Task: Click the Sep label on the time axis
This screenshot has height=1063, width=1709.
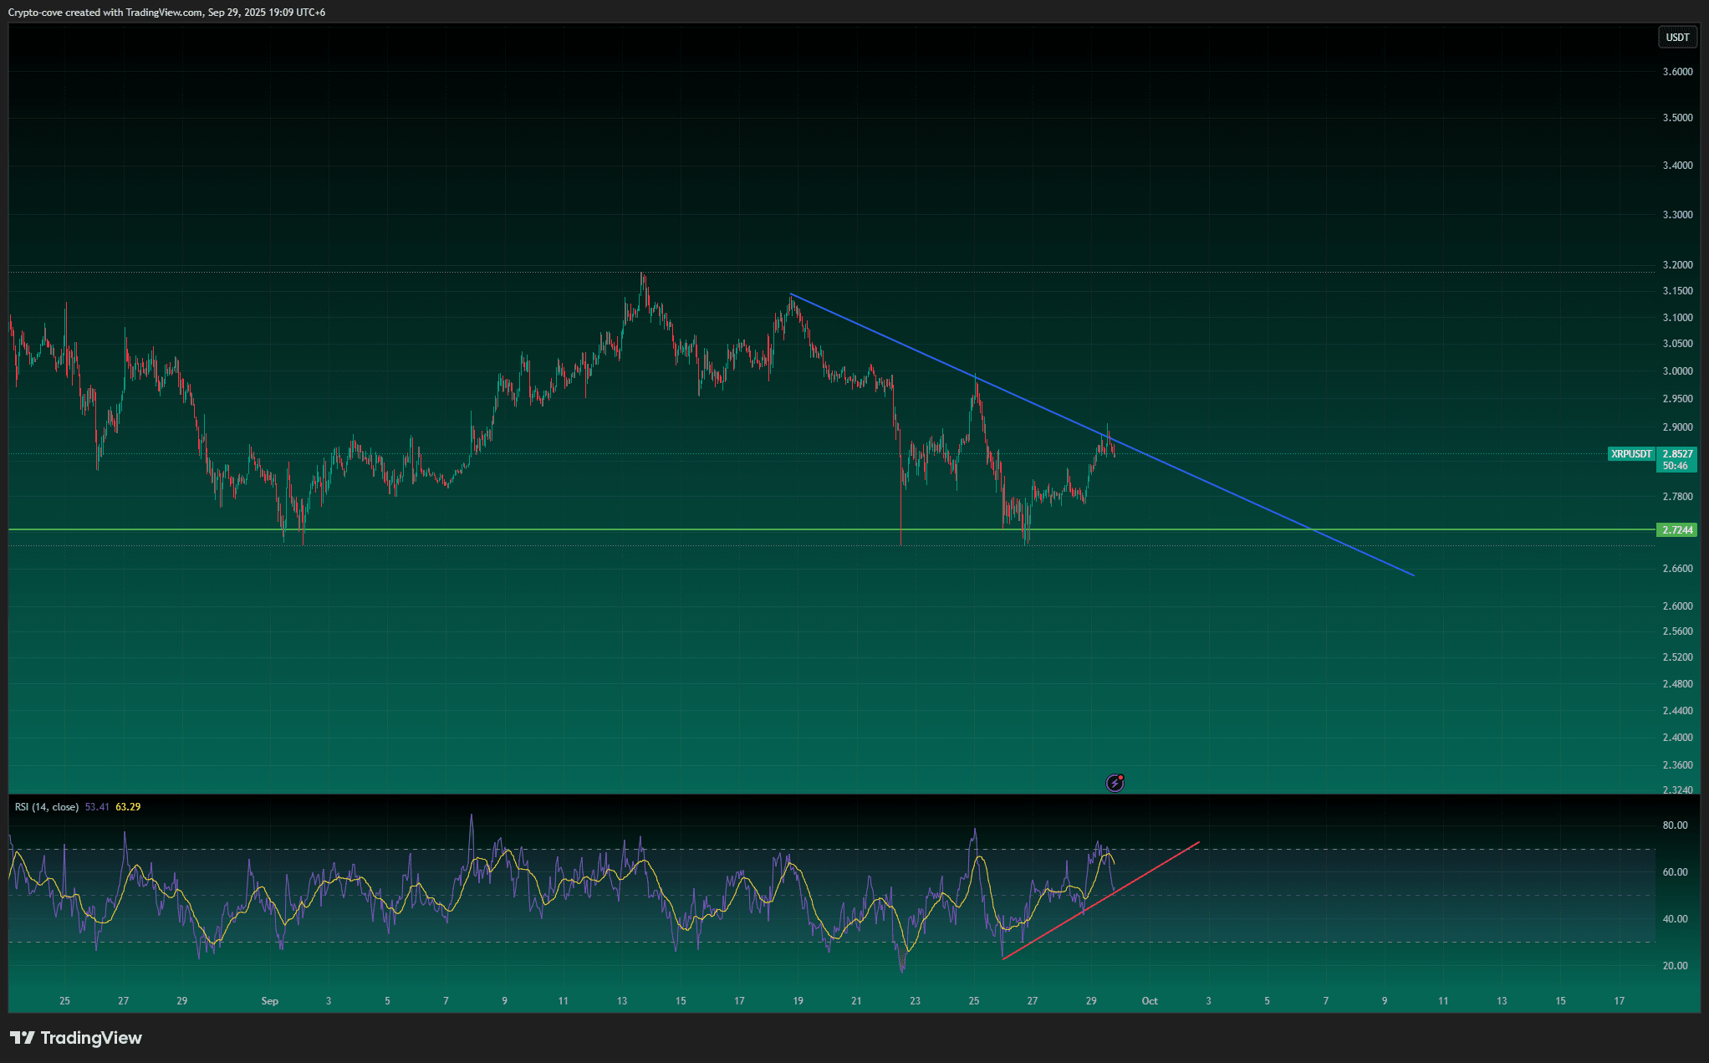Action: (x=269, y=1001)
